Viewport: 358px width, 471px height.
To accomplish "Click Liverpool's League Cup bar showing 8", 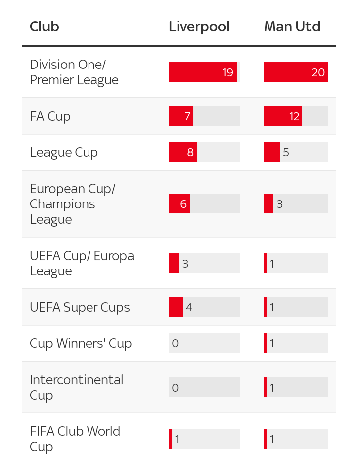I will click(183, 152).
